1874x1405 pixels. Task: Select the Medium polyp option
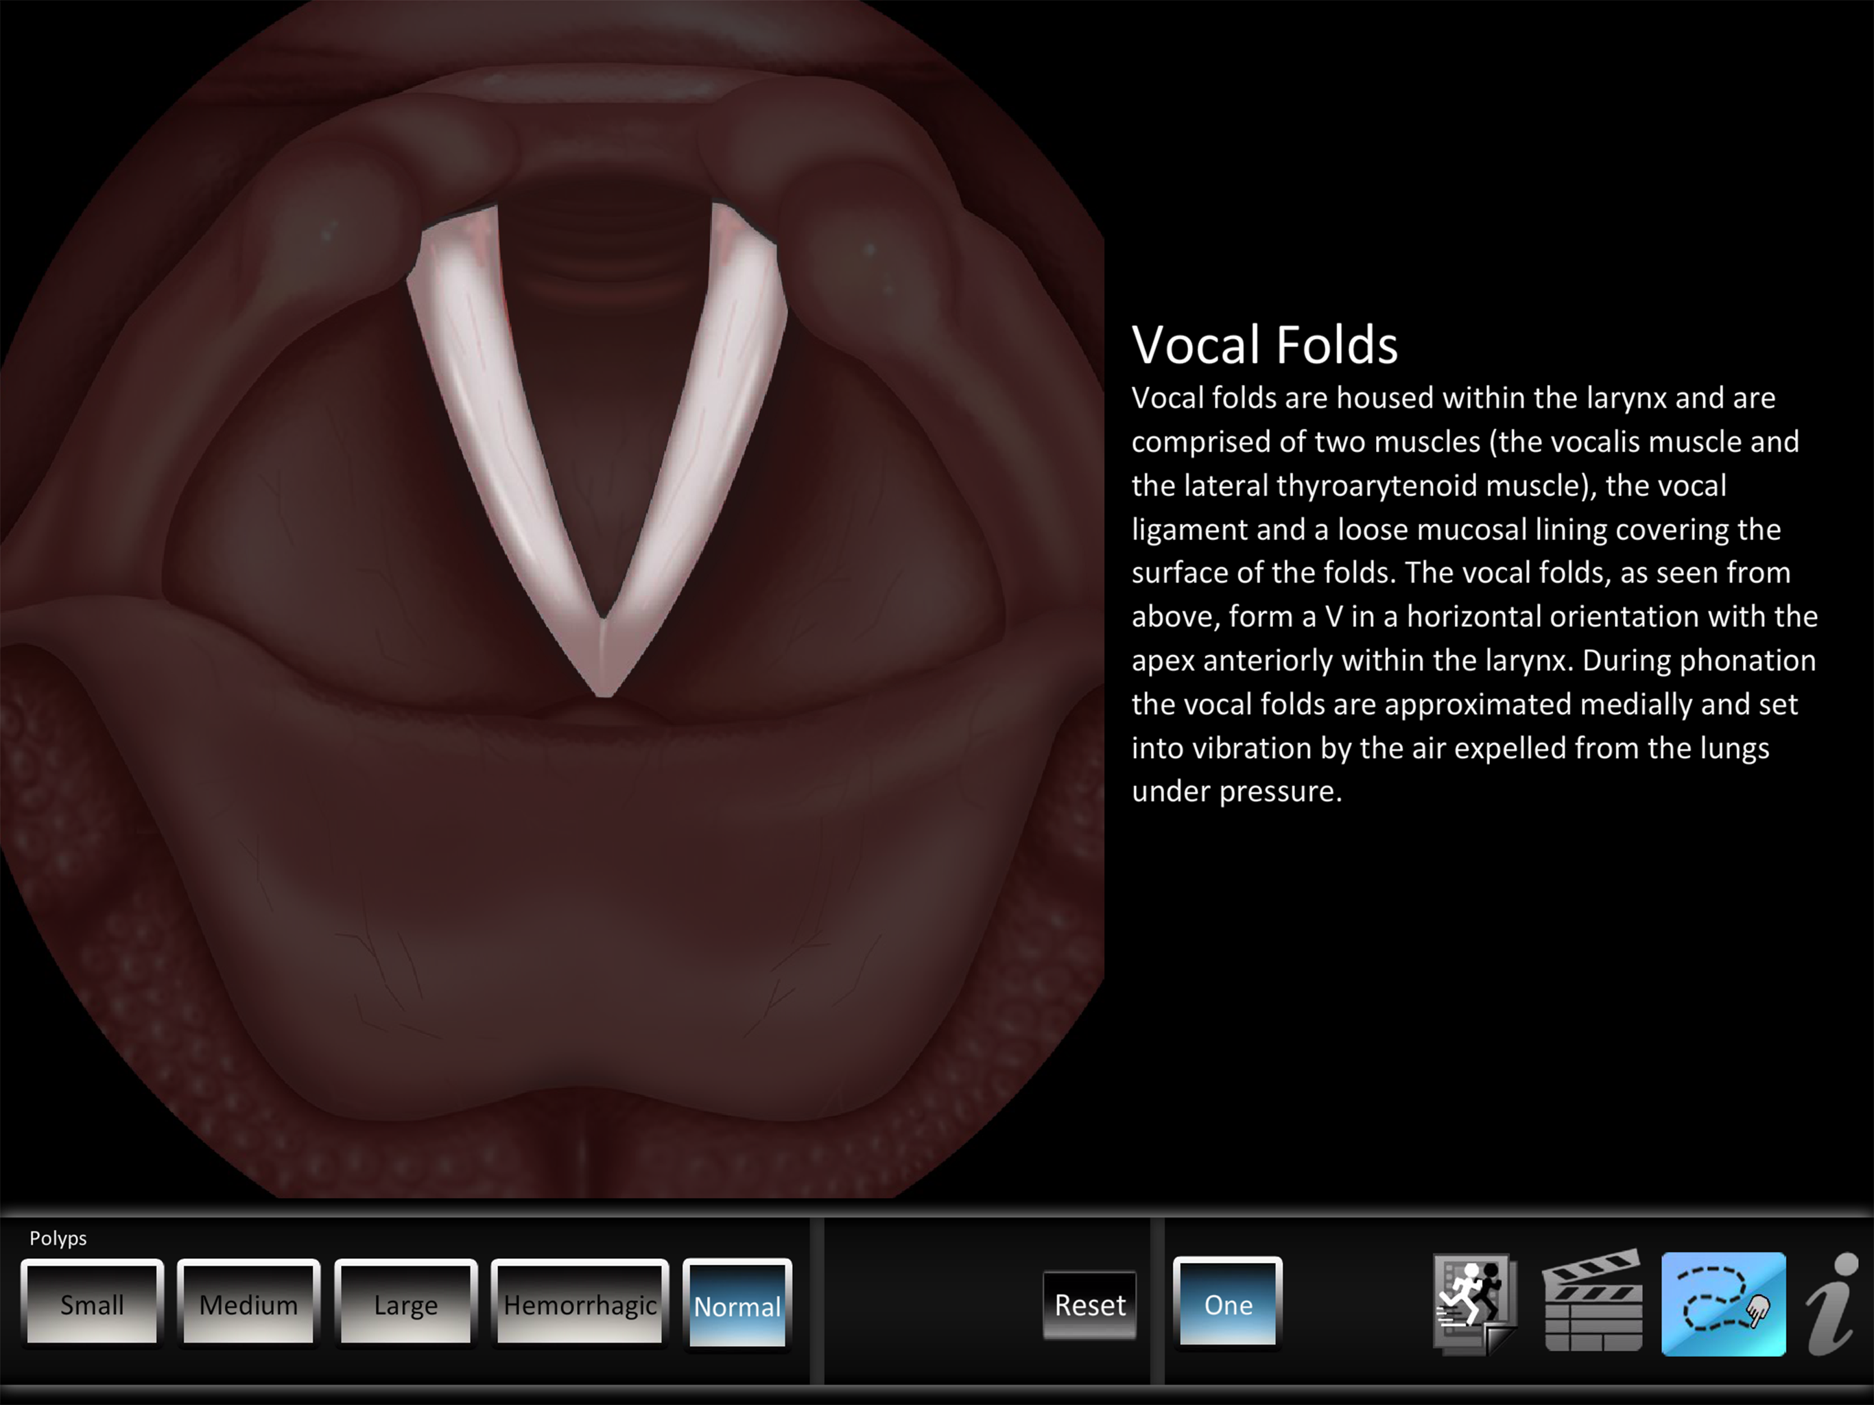(248, 1304)
